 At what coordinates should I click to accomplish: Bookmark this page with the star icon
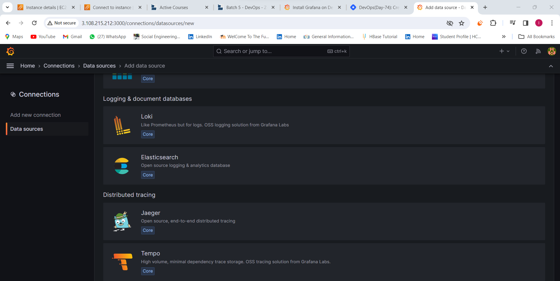tap(461, 23)
